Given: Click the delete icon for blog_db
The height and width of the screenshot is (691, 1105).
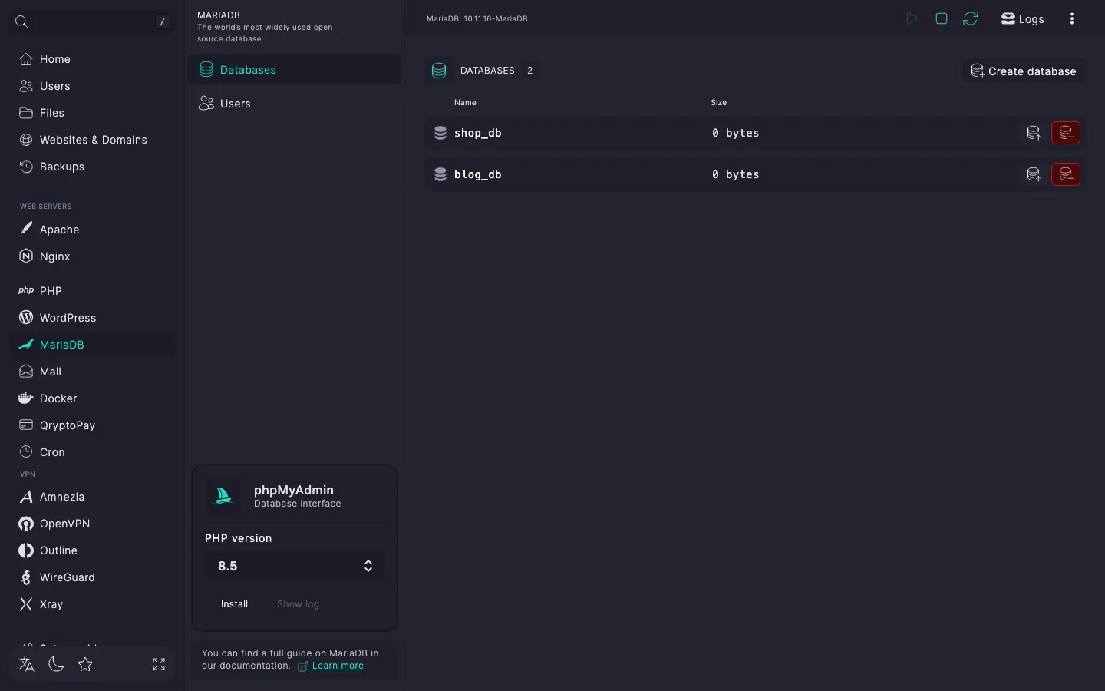Looking at the screenshot, I should pos(1066,174).
